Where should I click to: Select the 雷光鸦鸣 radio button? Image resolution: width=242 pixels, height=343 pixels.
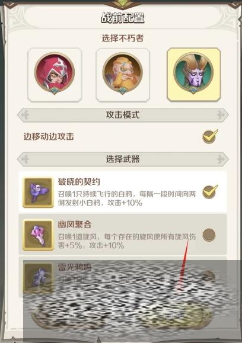click(x=209, y=277)
